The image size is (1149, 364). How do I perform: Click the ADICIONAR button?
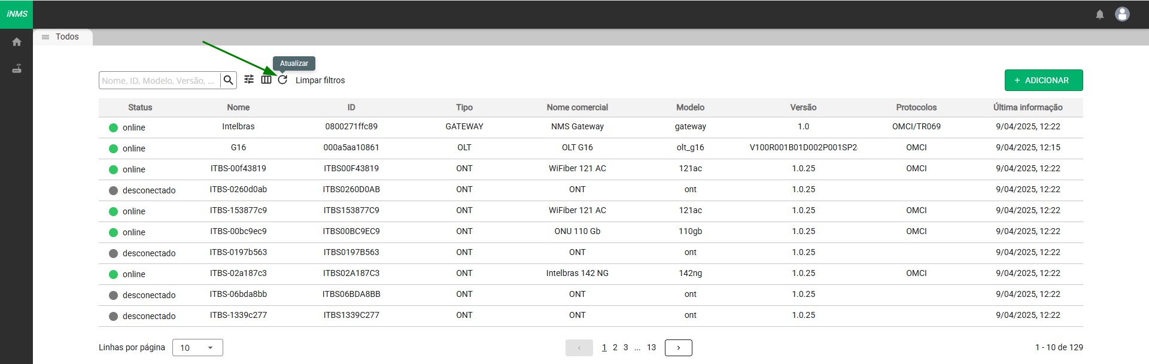pos(1044,80)
